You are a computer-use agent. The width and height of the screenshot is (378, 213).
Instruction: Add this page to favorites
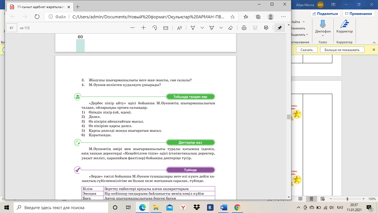(232, 17)
